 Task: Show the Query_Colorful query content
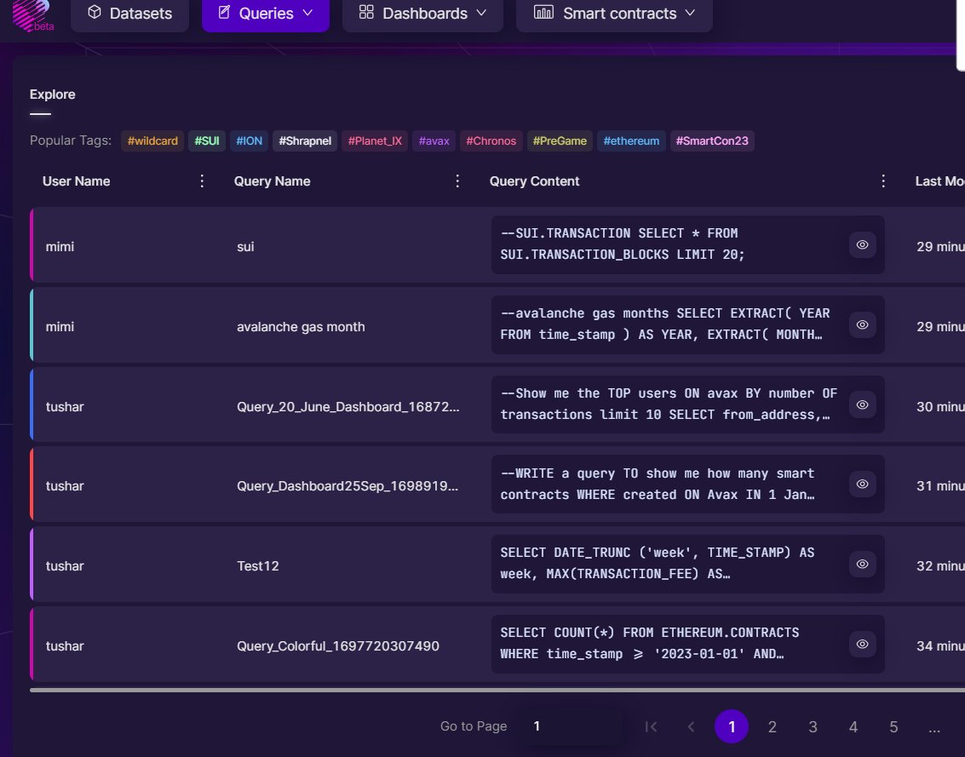click(x=862, y=645)
